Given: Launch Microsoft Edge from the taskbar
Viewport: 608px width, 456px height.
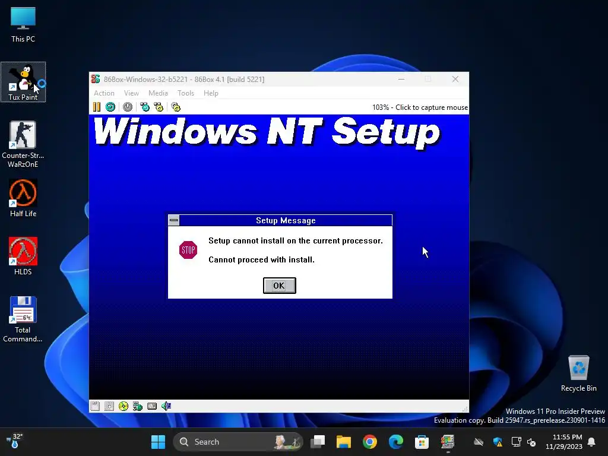Looking at the screenshot, I should pyautogui.click(x=395, y=442).
